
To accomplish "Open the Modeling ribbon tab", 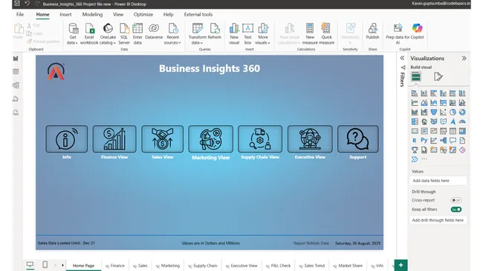I will point(92,14).
